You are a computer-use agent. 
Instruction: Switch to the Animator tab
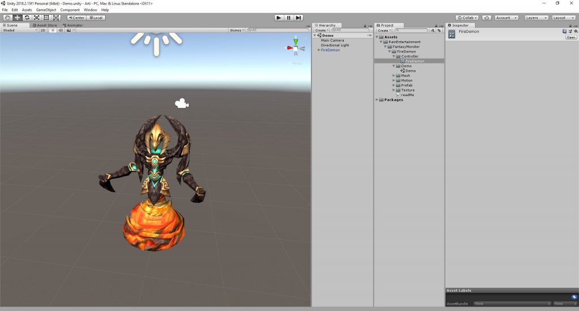point(73,25)
